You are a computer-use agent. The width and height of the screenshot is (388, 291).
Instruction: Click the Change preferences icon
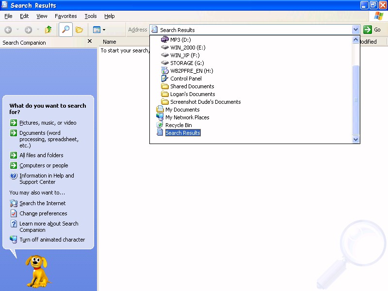(x=14, y=213)
